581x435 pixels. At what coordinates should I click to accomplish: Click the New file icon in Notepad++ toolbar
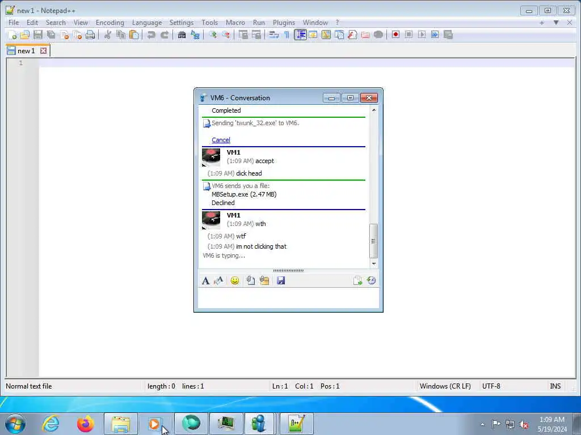12,35
